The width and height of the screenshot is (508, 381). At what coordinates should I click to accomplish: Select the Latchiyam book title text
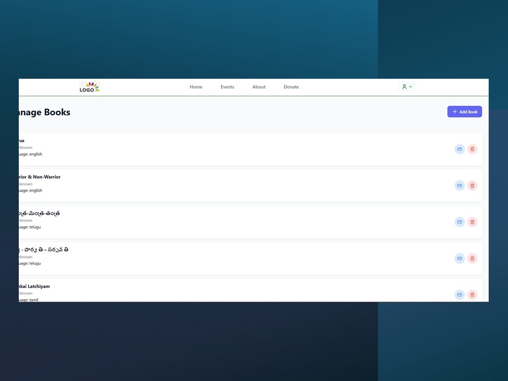35,287
